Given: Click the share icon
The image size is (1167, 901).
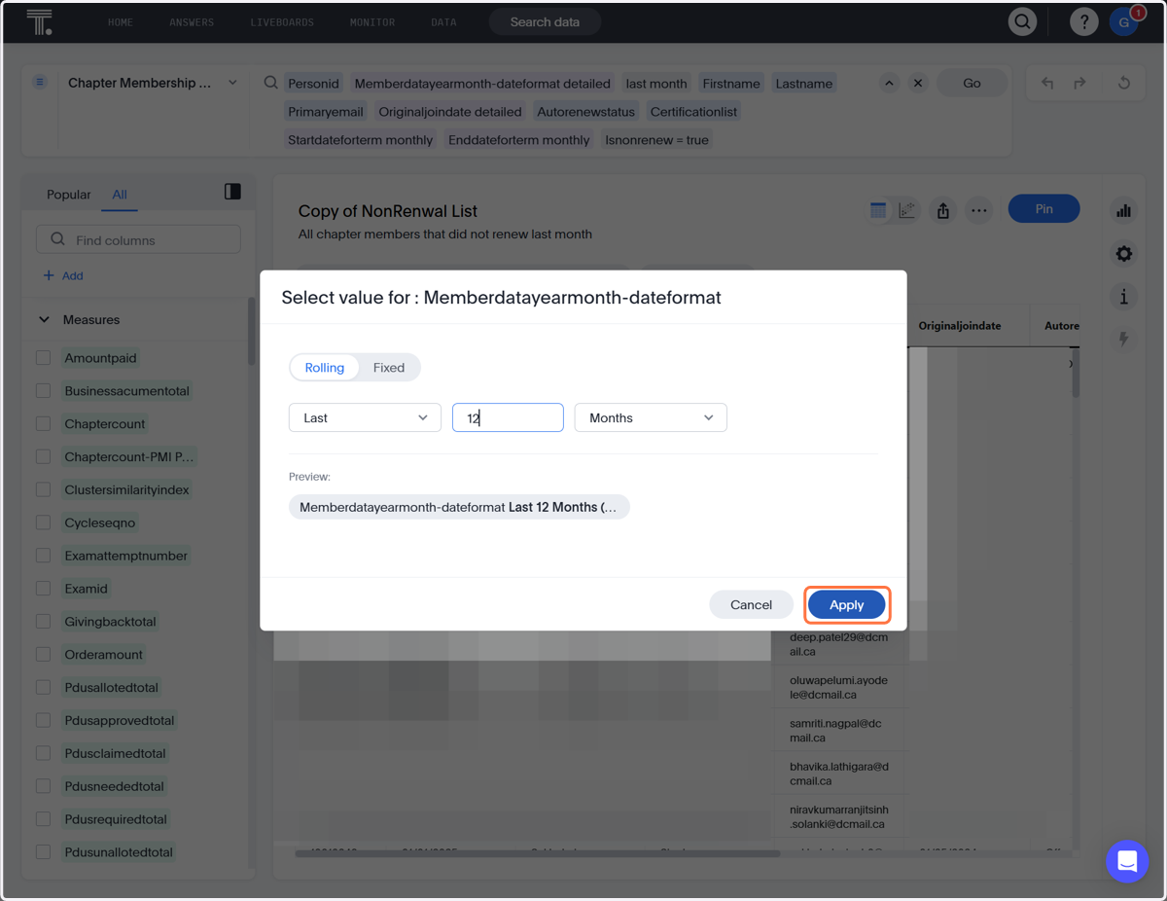Looking at the screenshot, I should (943, 210).
